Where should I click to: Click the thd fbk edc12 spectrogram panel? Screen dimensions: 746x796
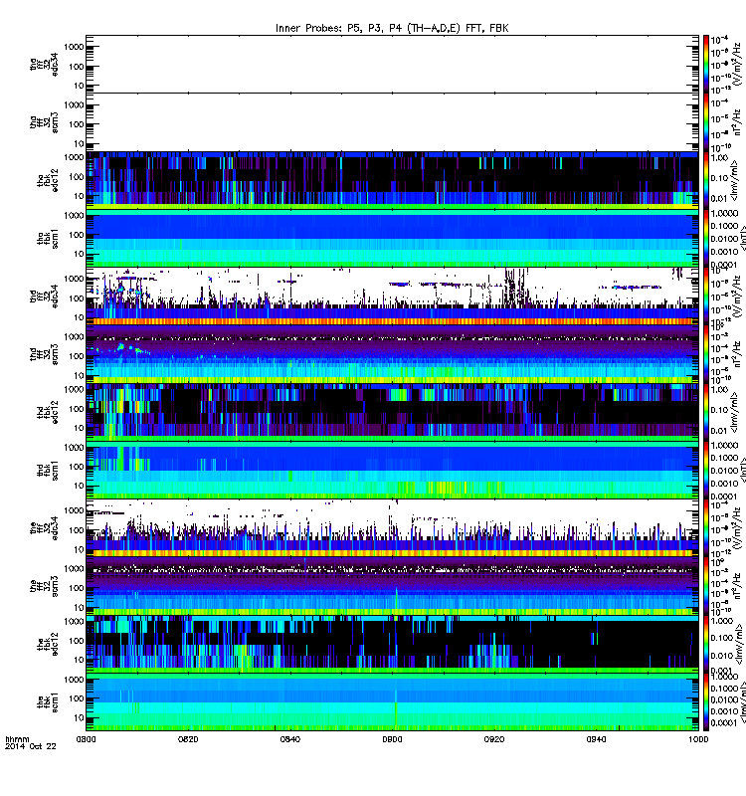tap(392, 412)
